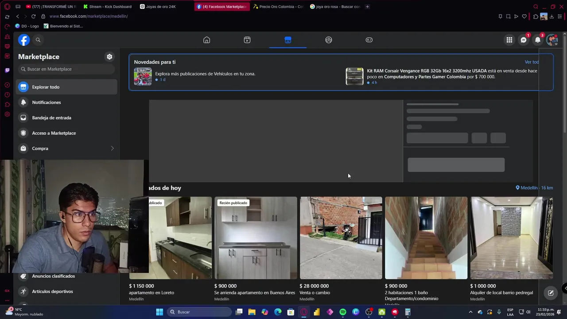
Task: Click the Windows taskbar Buscar search box
Action: (x=199, y=312)
